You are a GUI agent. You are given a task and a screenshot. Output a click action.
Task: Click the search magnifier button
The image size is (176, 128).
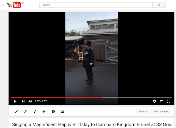[159, 5]
